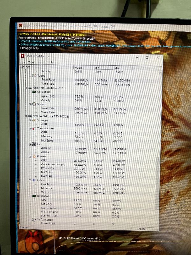Click the NUM indicator in status bar

pyautogui.click(x=142, y=229)
